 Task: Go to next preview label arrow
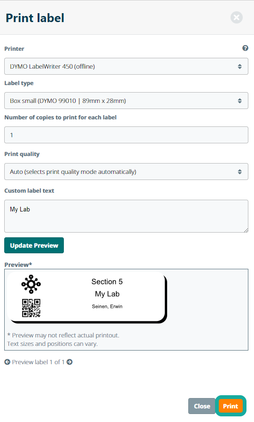pyautogui.click(x=69, y=362)
